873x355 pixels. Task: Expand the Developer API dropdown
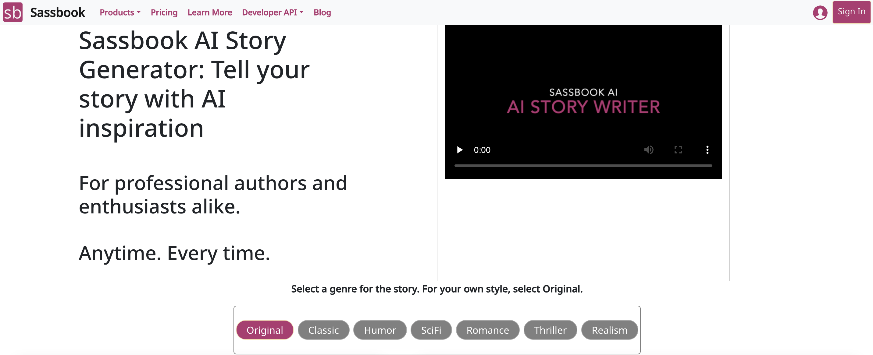(273, 12)
